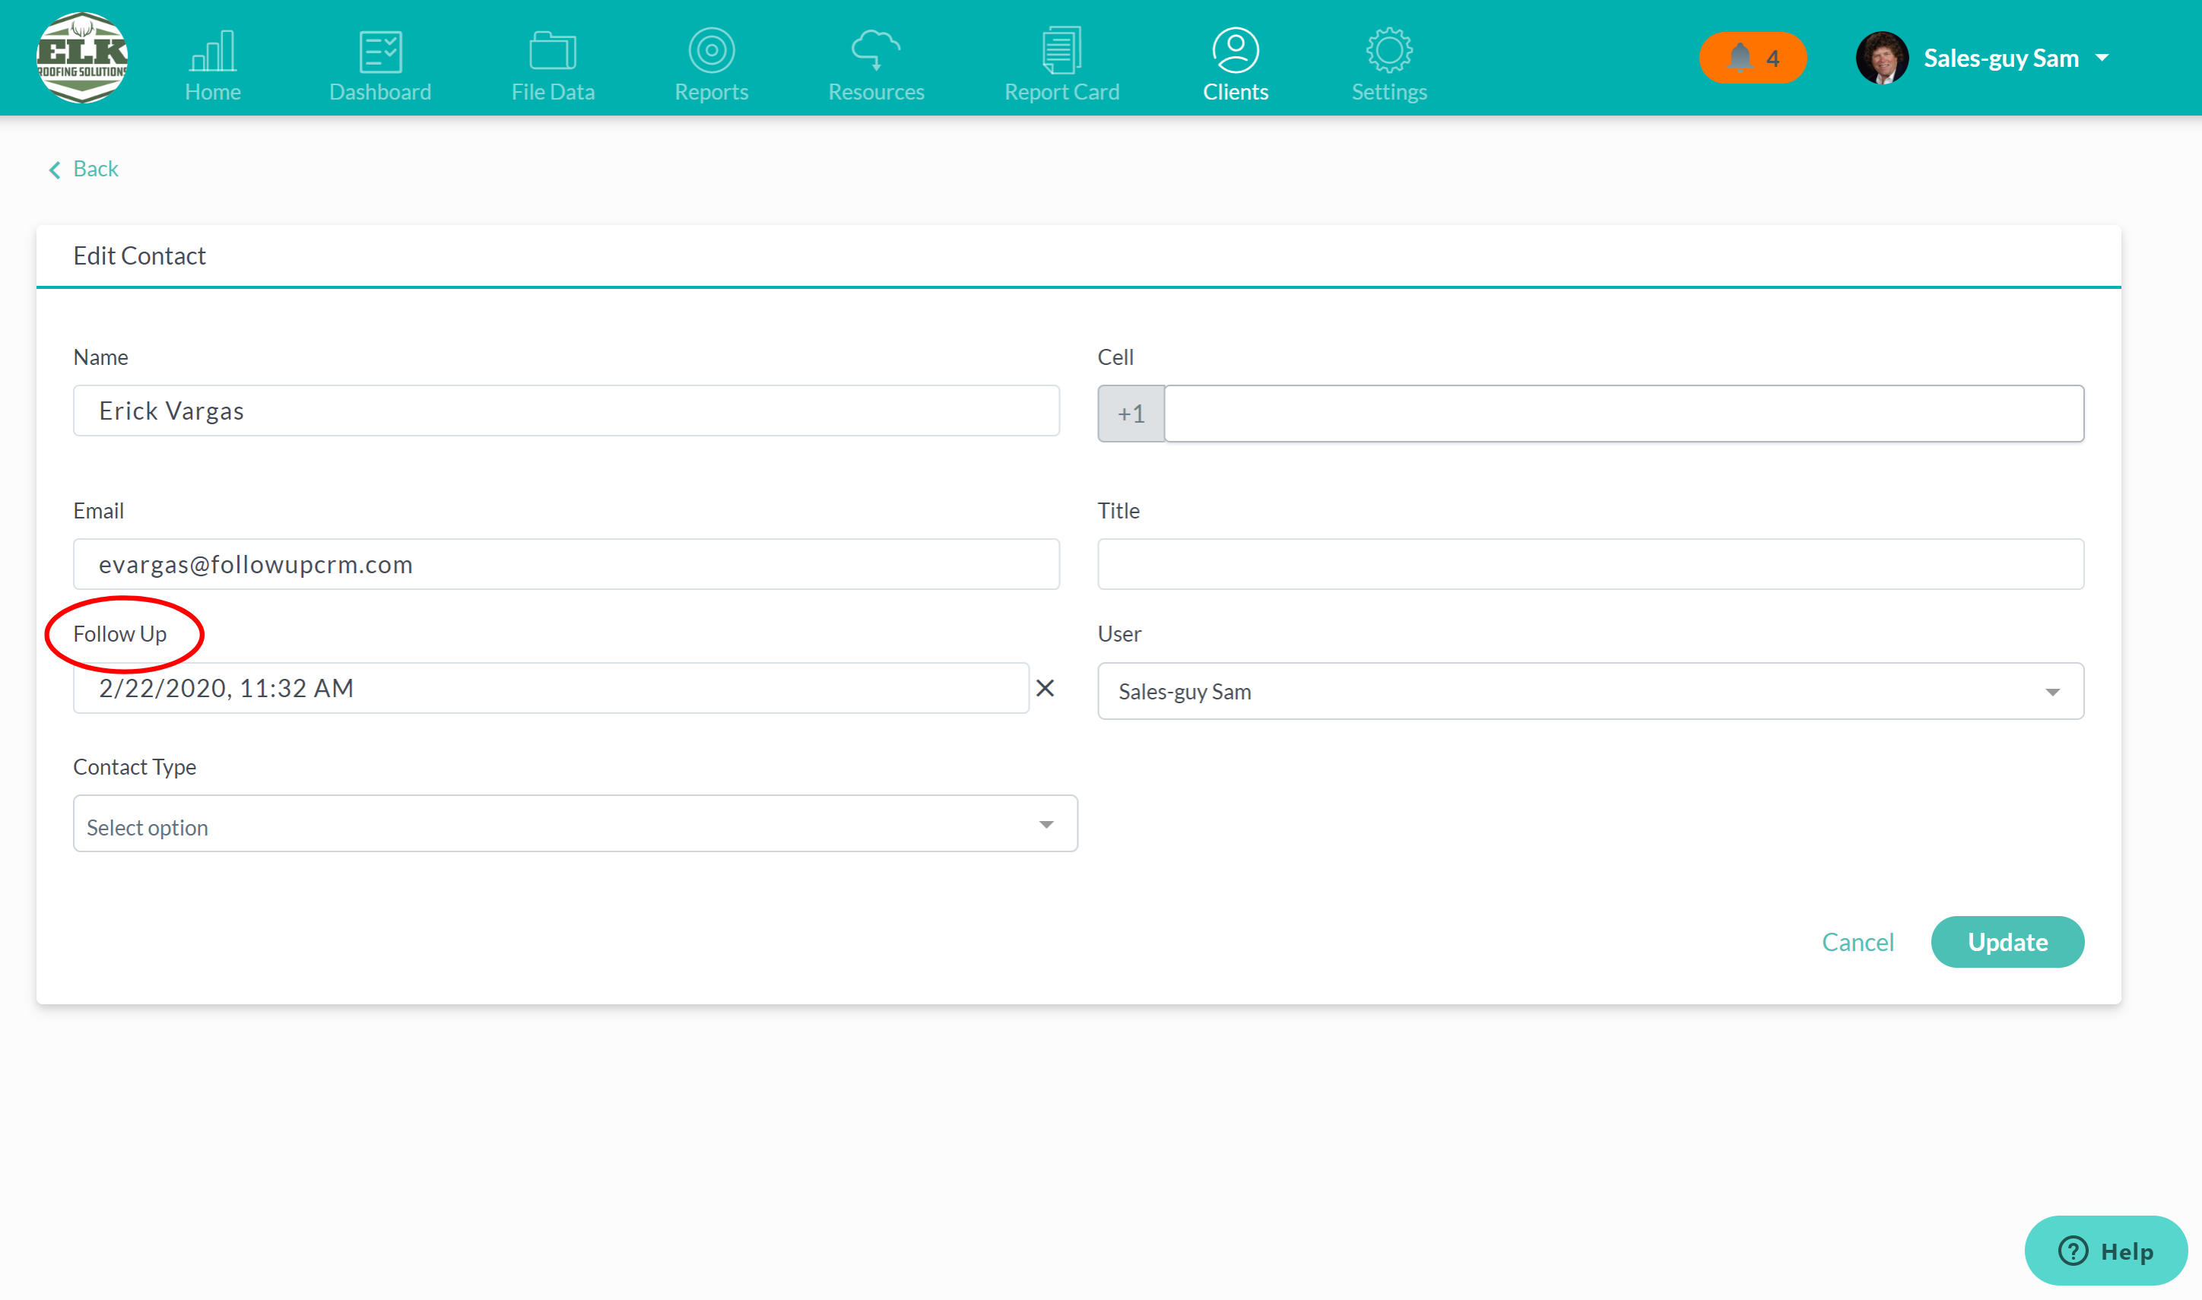The width and height of the screenshot is (2202, 1300).
Task: Click the Back chevron arrow
Action: click(54, 170)
